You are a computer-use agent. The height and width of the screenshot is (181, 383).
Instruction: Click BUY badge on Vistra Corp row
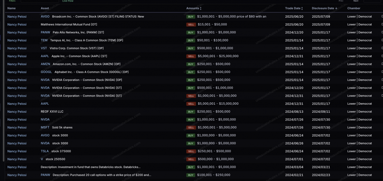click(x=191, y=48)
